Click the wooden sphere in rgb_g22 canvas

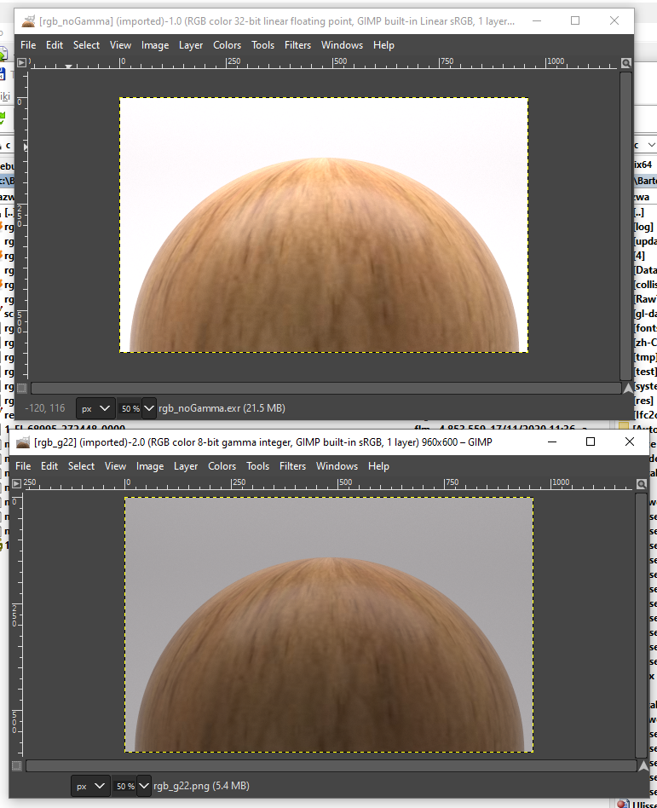tap(328, 665)
